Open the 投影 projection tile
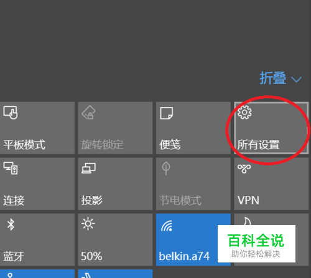311x278 pixels. point(115,184)
